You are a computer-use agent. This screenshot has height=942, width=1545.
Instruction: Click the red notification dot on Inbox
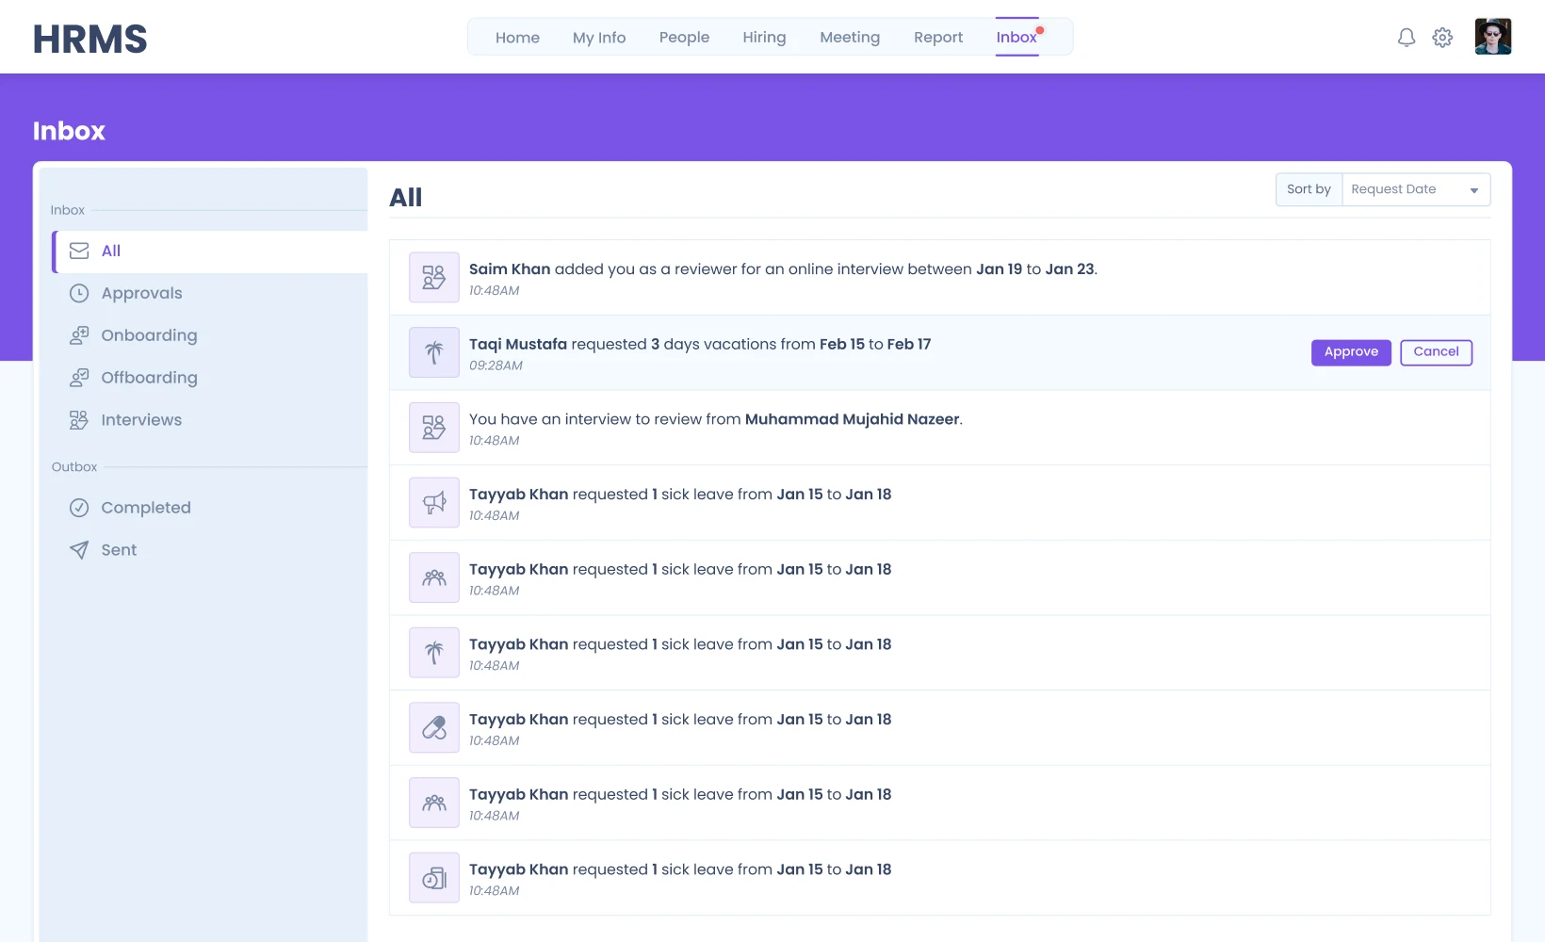point(1040,30)
